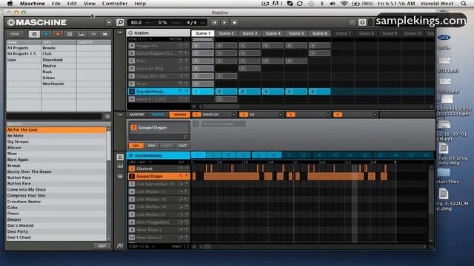Open Spotlight search in the menu bar
474x266 pixels.
pyautogui.click(x=464, y=4)
